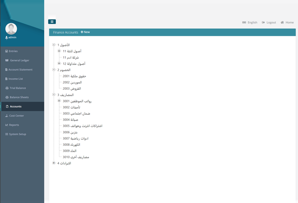Click the Logout link
This screenshot has height=203, width=298.
(269, 23)
